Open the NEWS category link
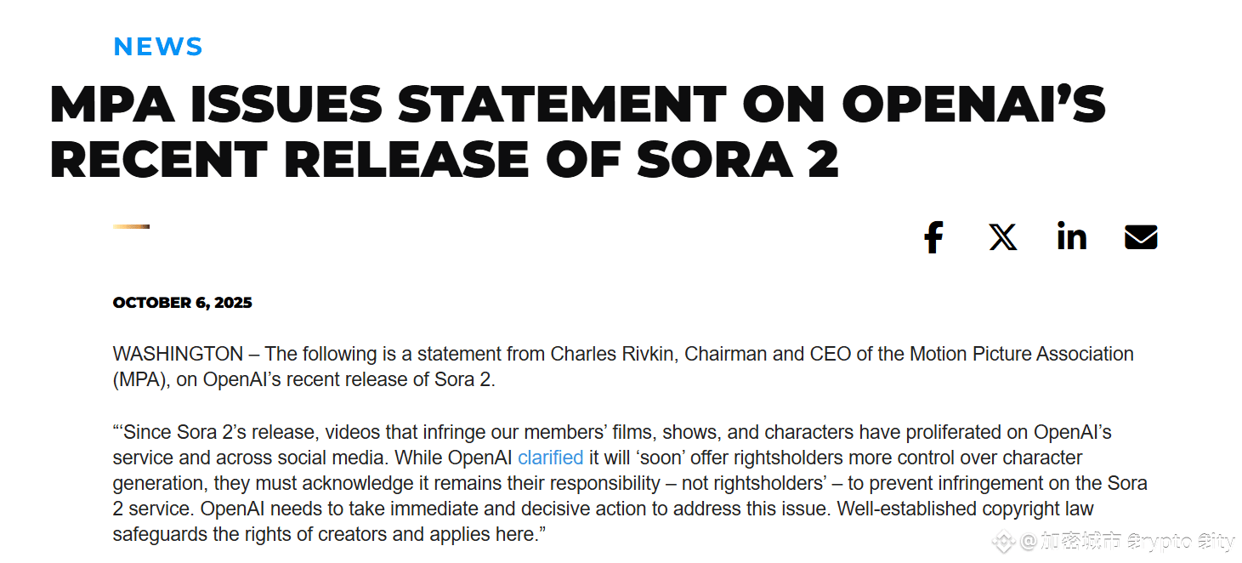 tap(158, 47)
